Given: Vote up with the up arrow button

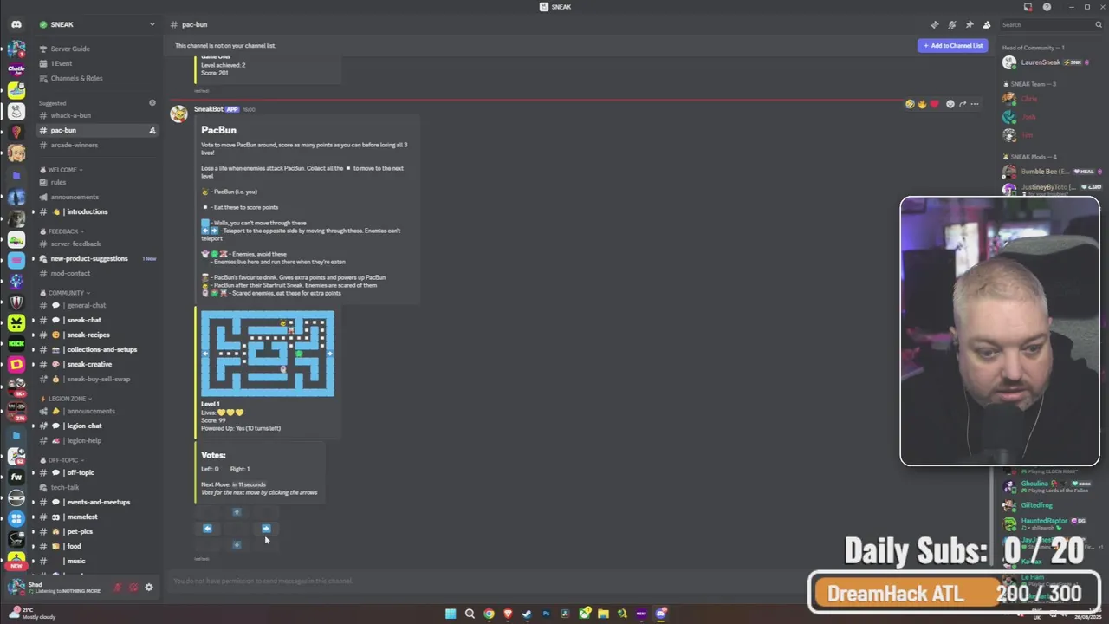Looking at the screenshot, I should tap(237, 512).
